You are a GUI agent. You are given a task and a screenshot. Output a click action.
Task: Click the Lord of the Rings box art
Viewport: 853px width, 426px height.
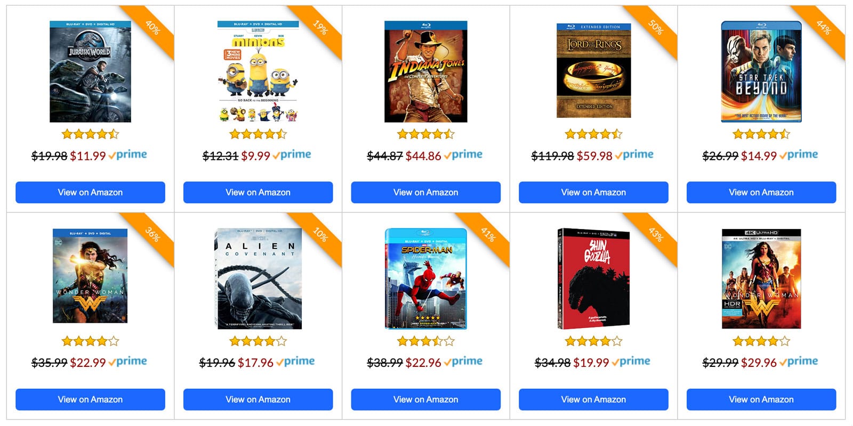pos(593,70)
